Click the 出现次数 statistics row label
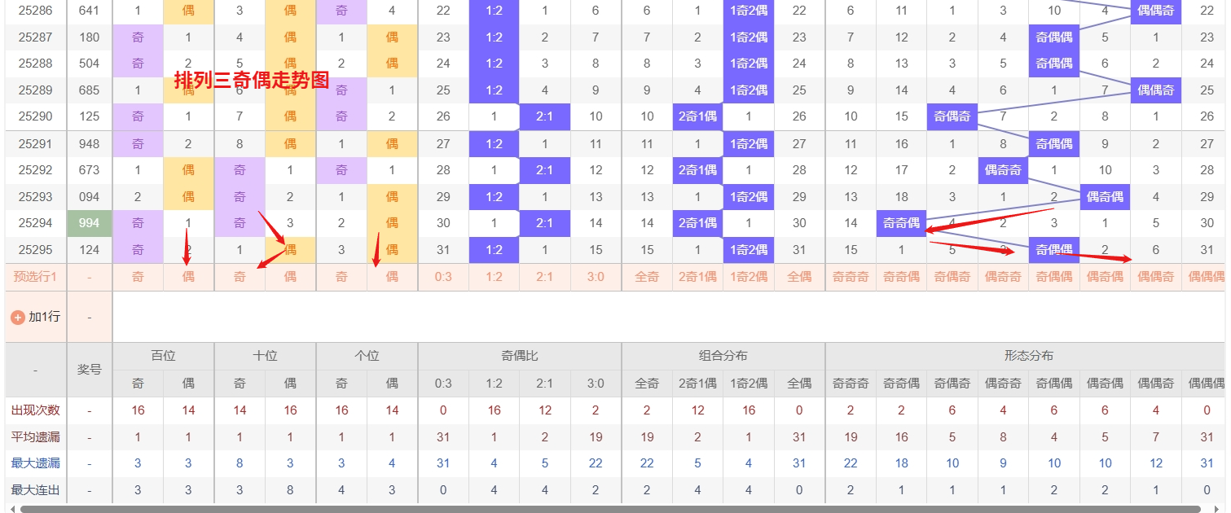Viewport: 1231px width, 513px height. point(36,410)
